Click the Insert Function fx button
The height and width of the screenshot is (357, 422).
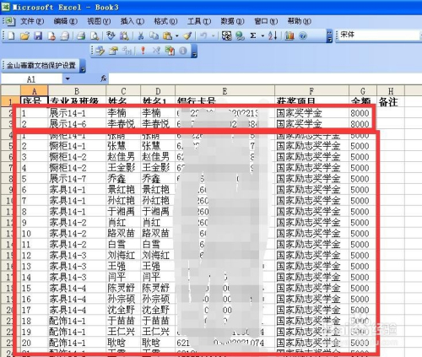point(103,78)
